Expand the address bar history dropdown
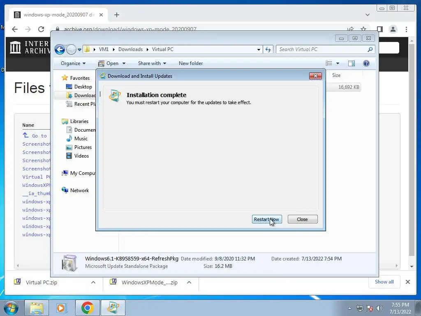Viewport: 421px width, 316px height. coord(259,50)
